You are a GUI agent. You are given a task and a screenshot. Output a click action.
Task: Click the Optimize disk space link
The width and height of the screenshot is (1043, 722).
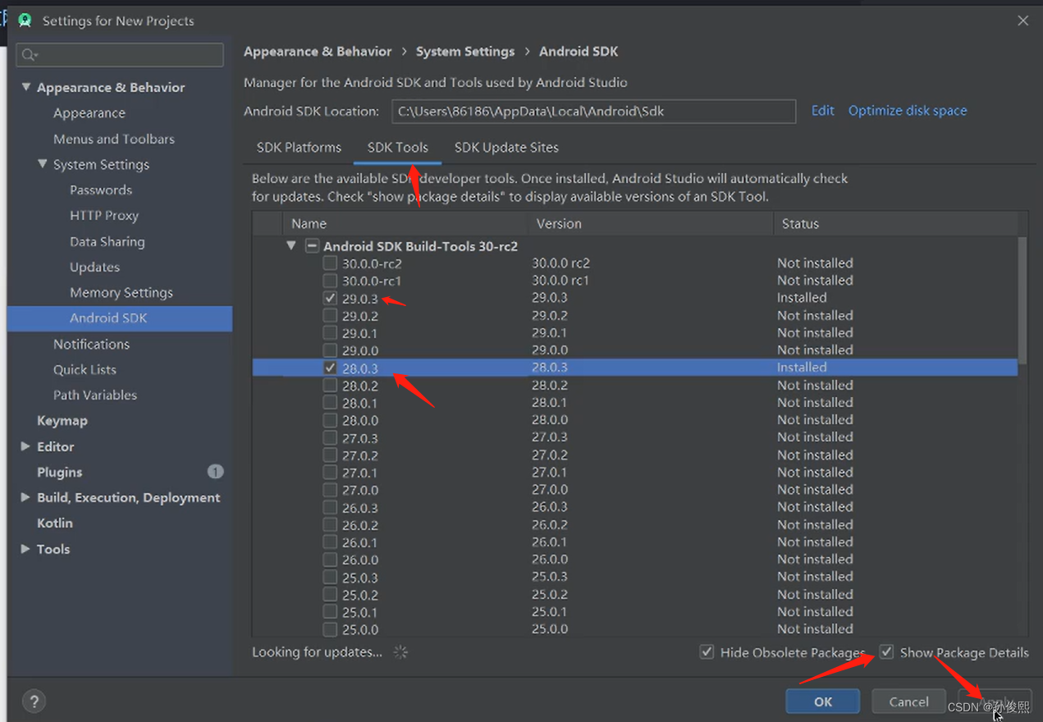tap(908, 111)
